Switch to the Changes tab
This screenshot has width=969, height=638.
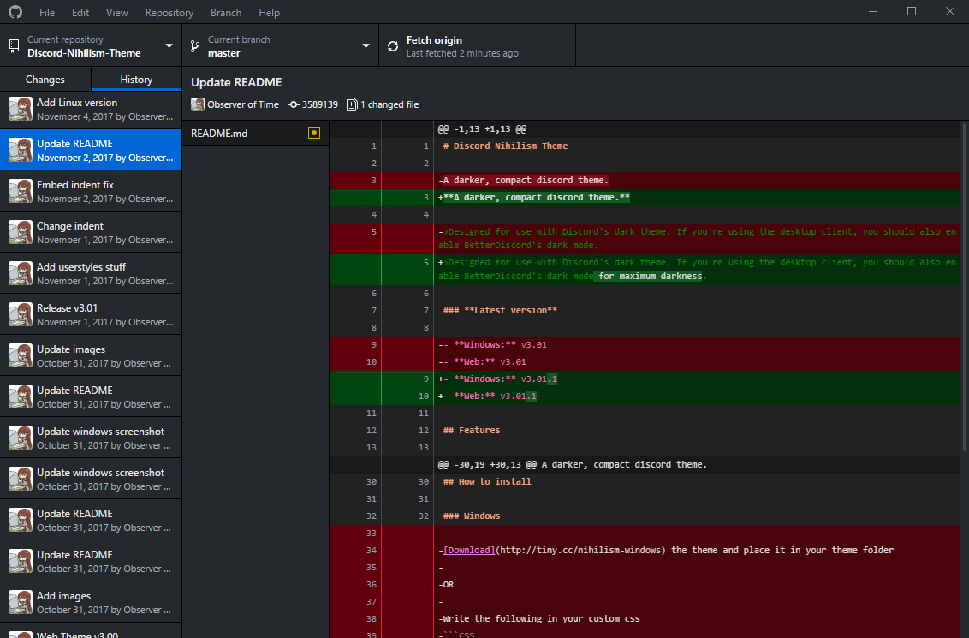[x=45, y=79]
